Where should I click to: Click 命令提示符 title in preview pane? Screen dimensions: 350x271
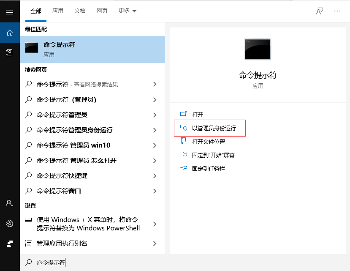(x=258, y=75)
